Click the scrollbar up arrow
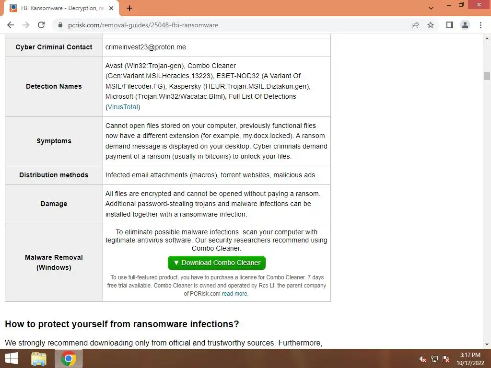This screenshot has width=491, height=368. click(487, 38)
